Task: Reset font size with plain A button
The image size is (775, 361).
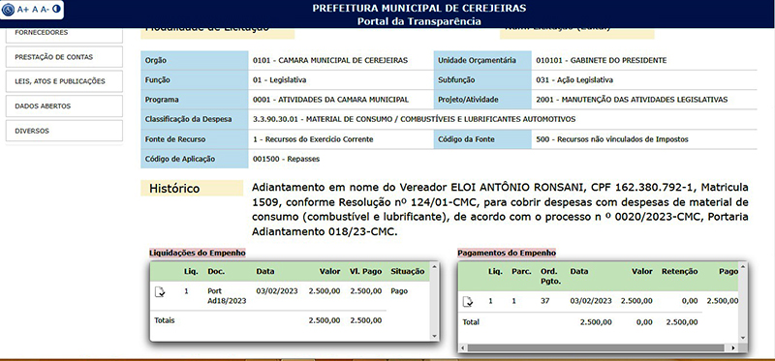Action: (35, 9)
